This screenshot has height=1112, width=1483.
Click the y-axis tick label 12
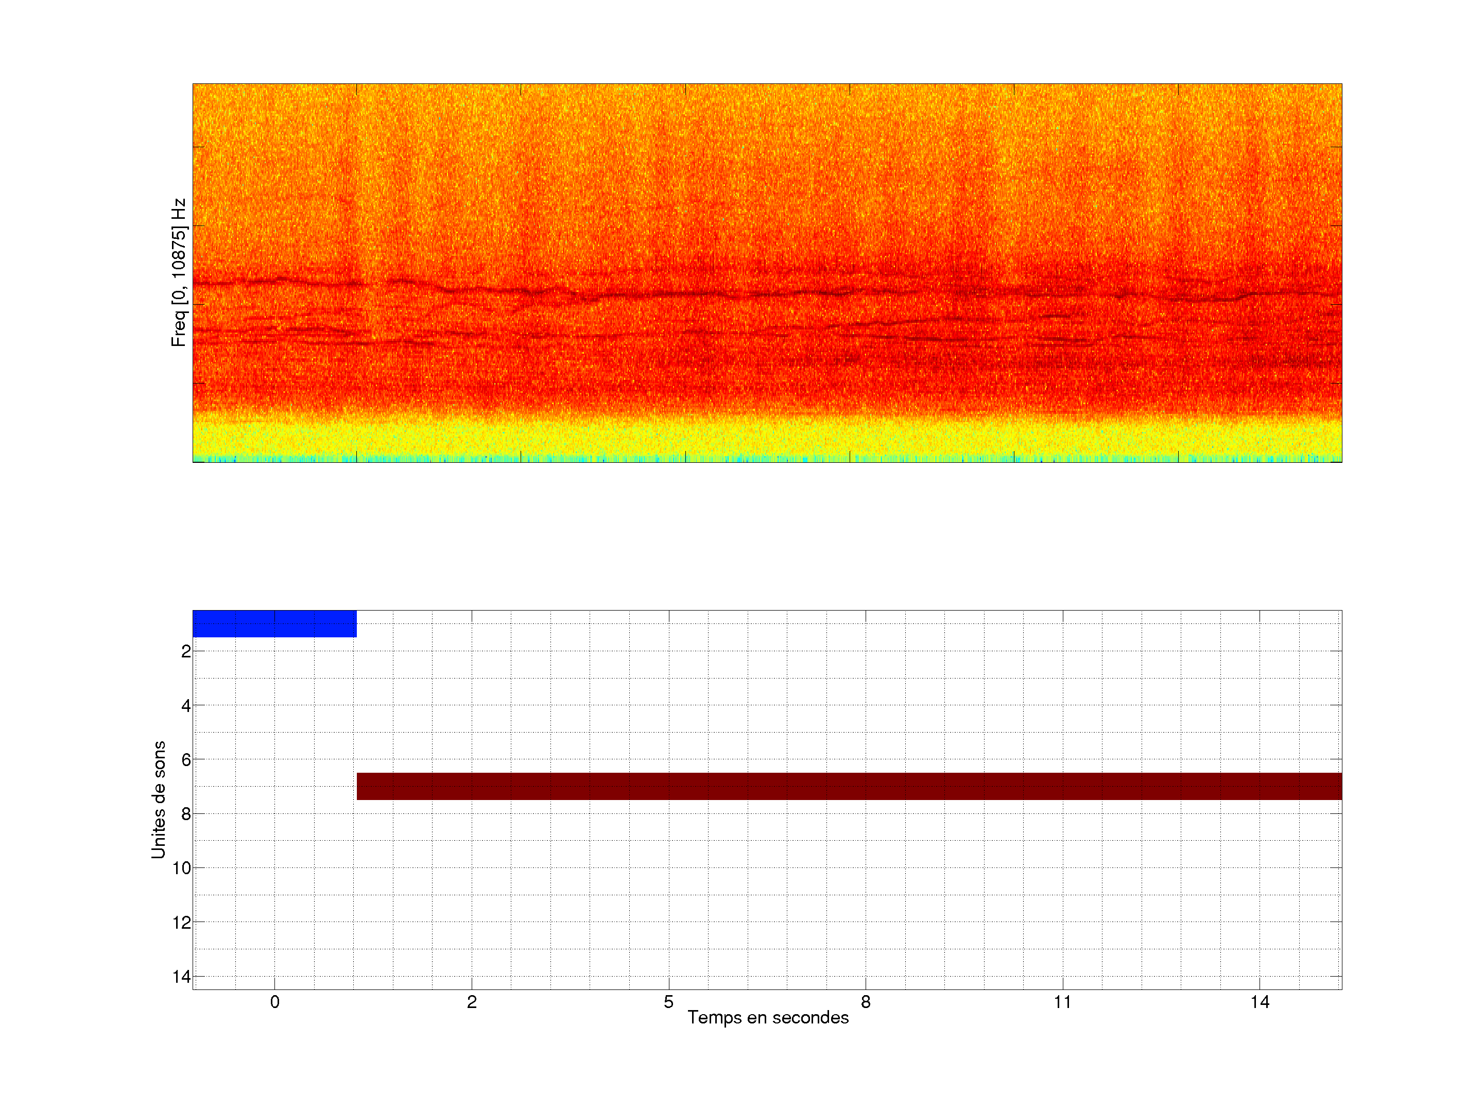click(182, 923)
